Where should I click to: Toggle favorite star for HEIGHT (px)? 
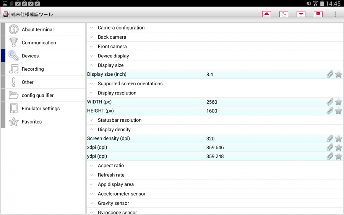339,111
